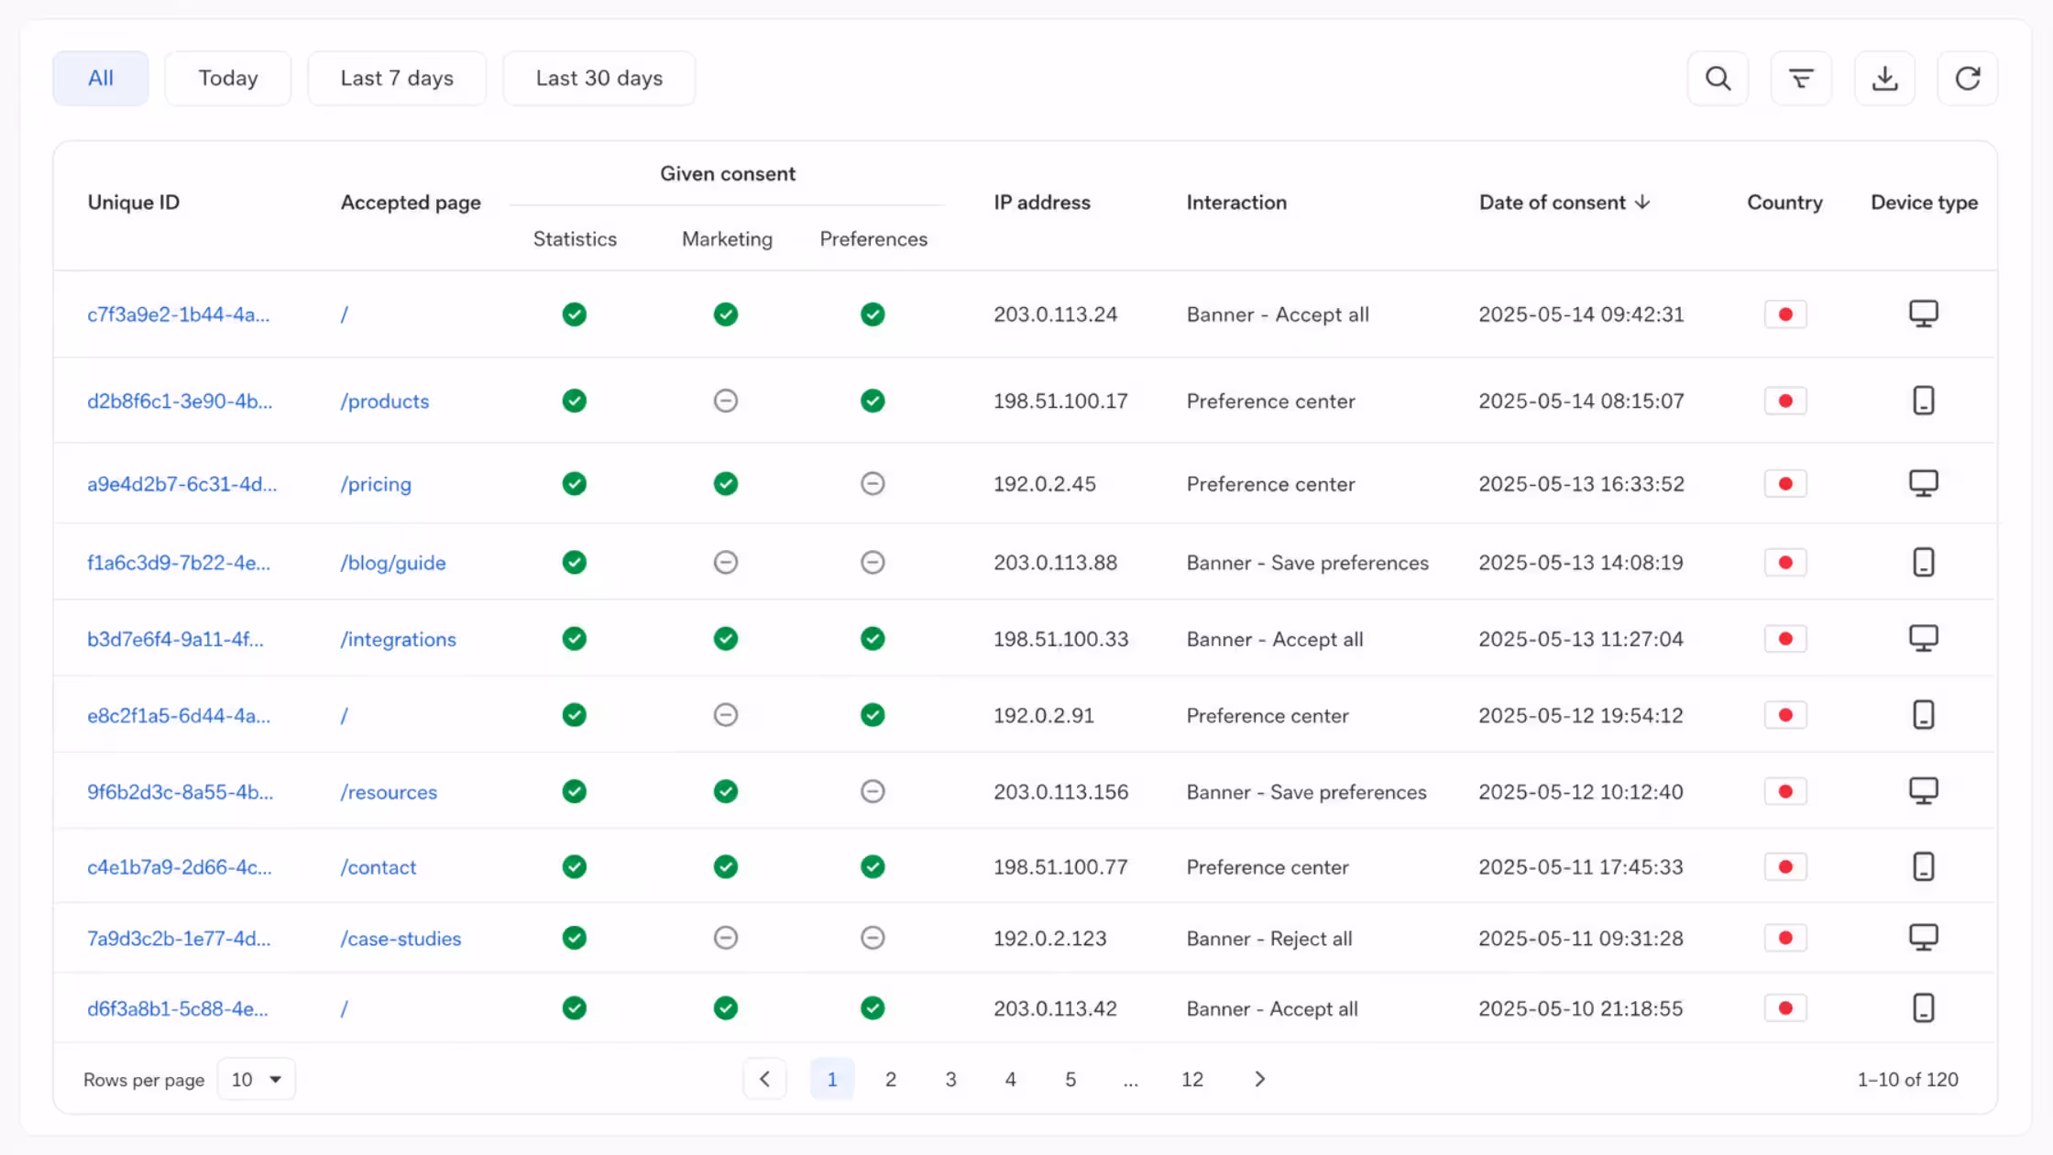Select Last 30 days filter
The image size is (2053, 1155).
[598, 79]
